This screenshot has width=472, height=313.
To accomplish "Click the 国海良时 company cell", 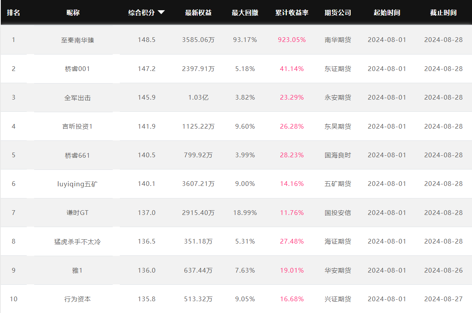I will pyautogui.click(x=338, y=155).
